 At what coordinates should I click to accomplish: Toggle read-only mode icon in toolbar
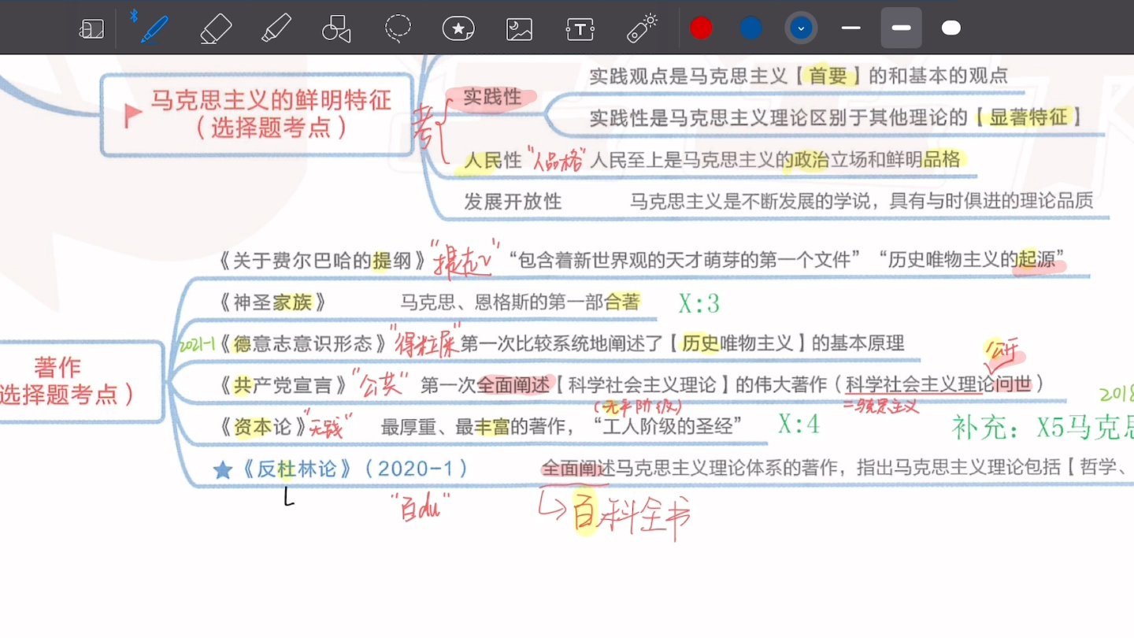[x=91, y=29]
